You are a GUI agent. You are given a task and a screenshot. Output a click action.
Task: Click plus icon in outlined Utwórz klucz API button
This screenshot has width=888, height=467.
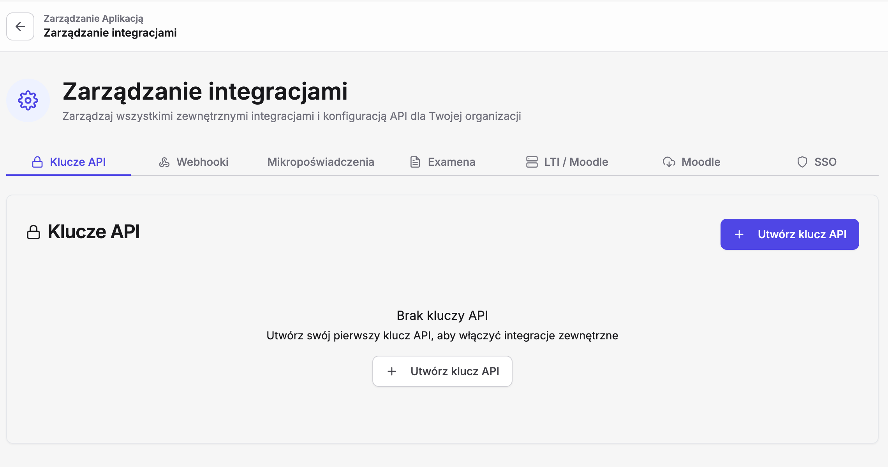coord(392,371)
